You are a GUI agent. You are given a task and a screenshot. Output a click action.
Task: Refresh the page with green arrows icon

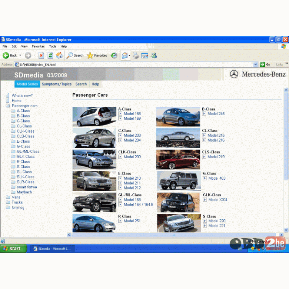50,55
